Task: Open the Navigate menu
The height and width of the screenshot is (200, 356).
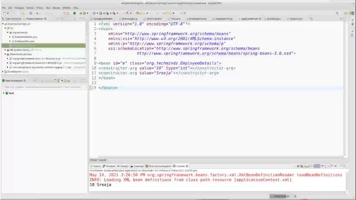Action: (19, 8)
